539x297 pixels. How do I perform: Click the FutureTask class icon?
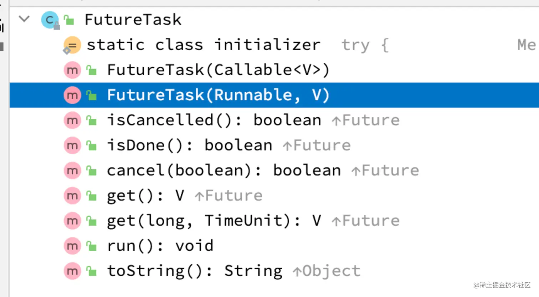[50, 20]
